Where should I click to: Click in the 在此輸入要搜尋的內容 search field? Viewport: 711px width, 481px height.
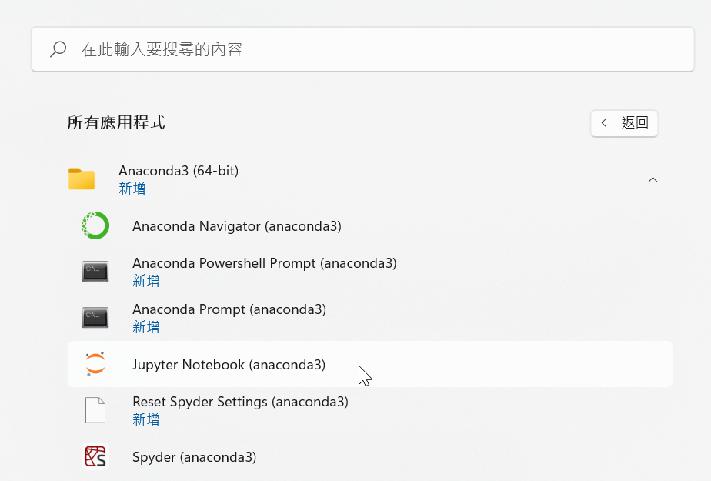362,49
